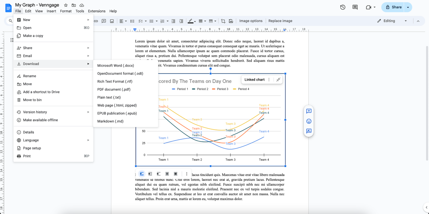
Task: Open line and paragraph spacing
Action: pyautogui.click(x=132, y=21)
